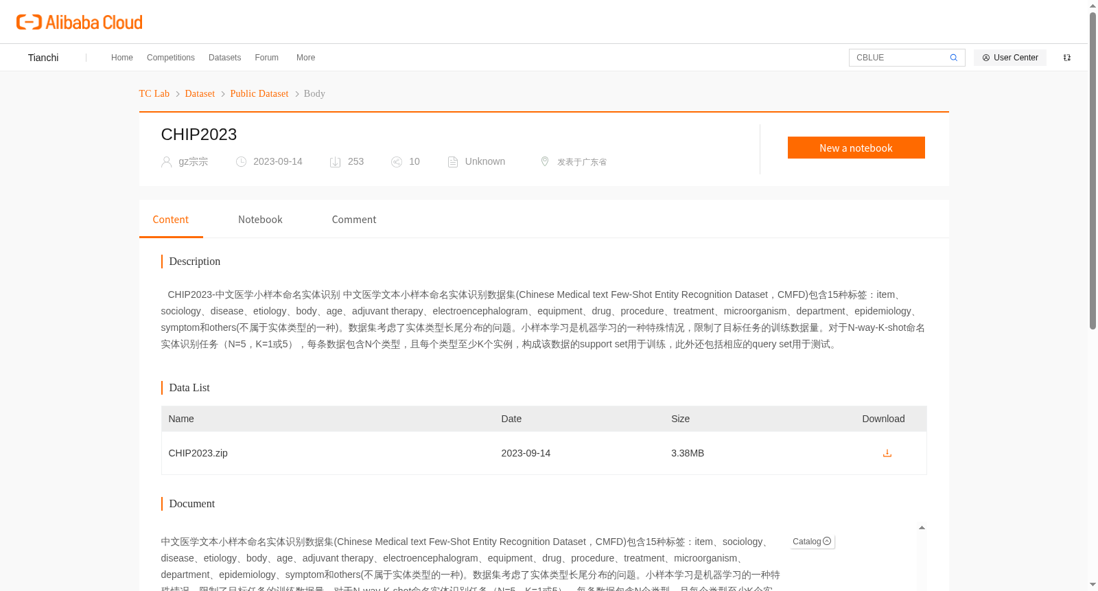Click the TC Lab breadcrumb link
Image resolution: width=1098 pixels, height=591 pixels.
click(154, 93)
